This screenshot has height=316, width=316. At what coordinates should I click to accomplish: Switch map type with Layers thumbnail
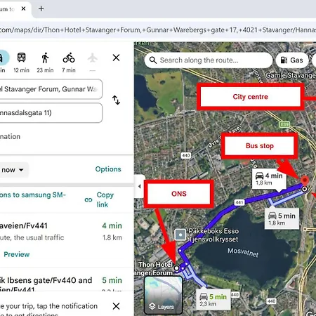163,295
